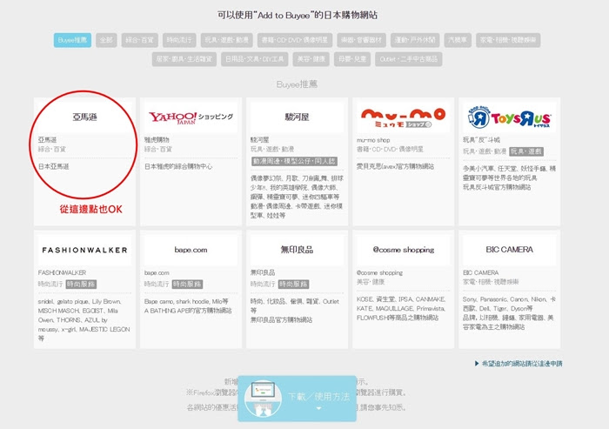Screen dimensions: 609x429
Task: Select the 家電·相機·視聽娛樂 tab
Action: pyautogui.click(x=508, y=40)
